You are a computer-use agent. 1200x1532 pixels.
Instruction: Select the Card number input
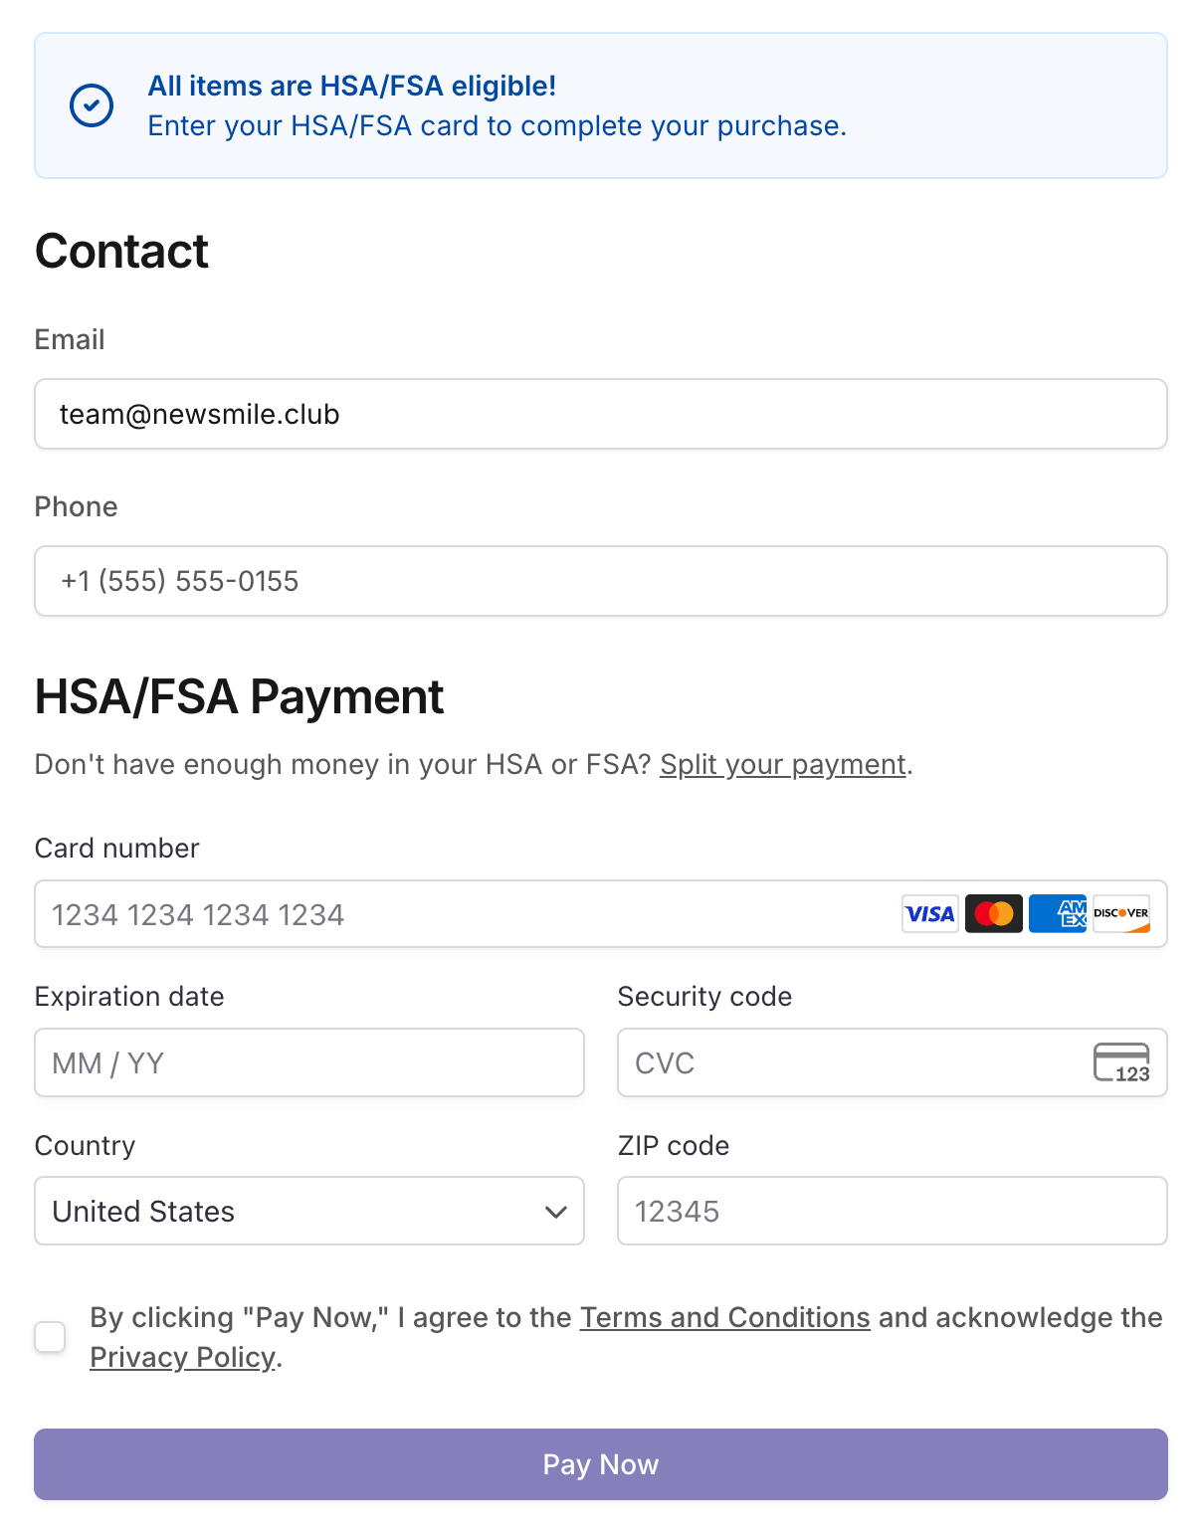458,914
